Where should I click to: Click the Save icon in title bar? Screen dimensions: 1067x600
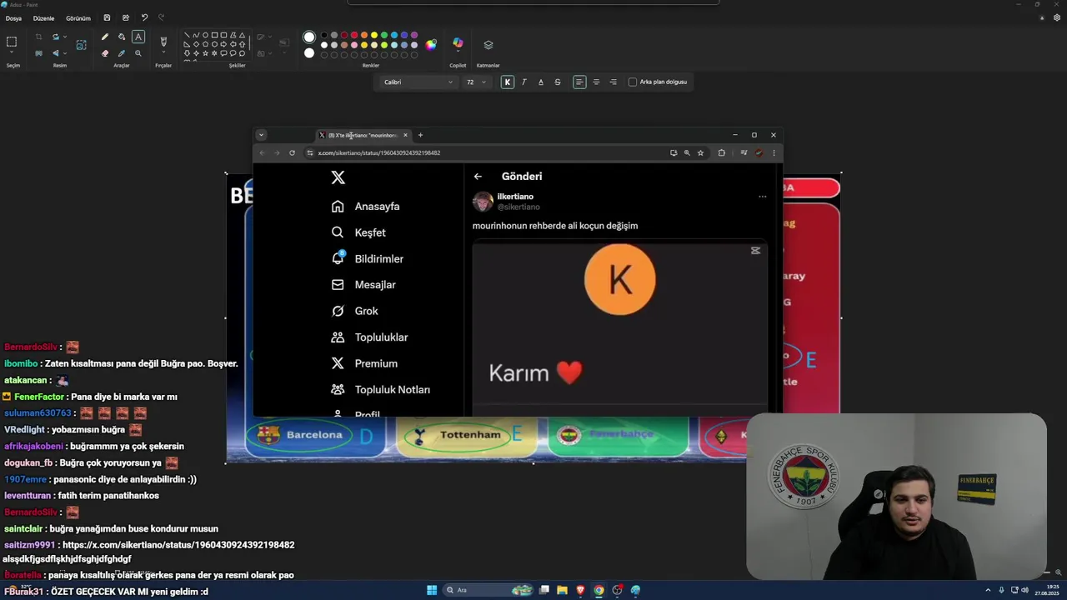tap(107, 17)
